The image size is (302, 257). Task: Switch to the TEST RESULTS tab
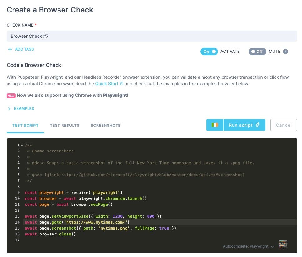coord(64,125)
